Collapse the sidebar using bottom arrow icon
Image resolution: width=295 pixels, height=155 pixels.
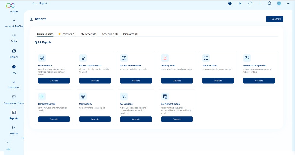coord(8,149)
